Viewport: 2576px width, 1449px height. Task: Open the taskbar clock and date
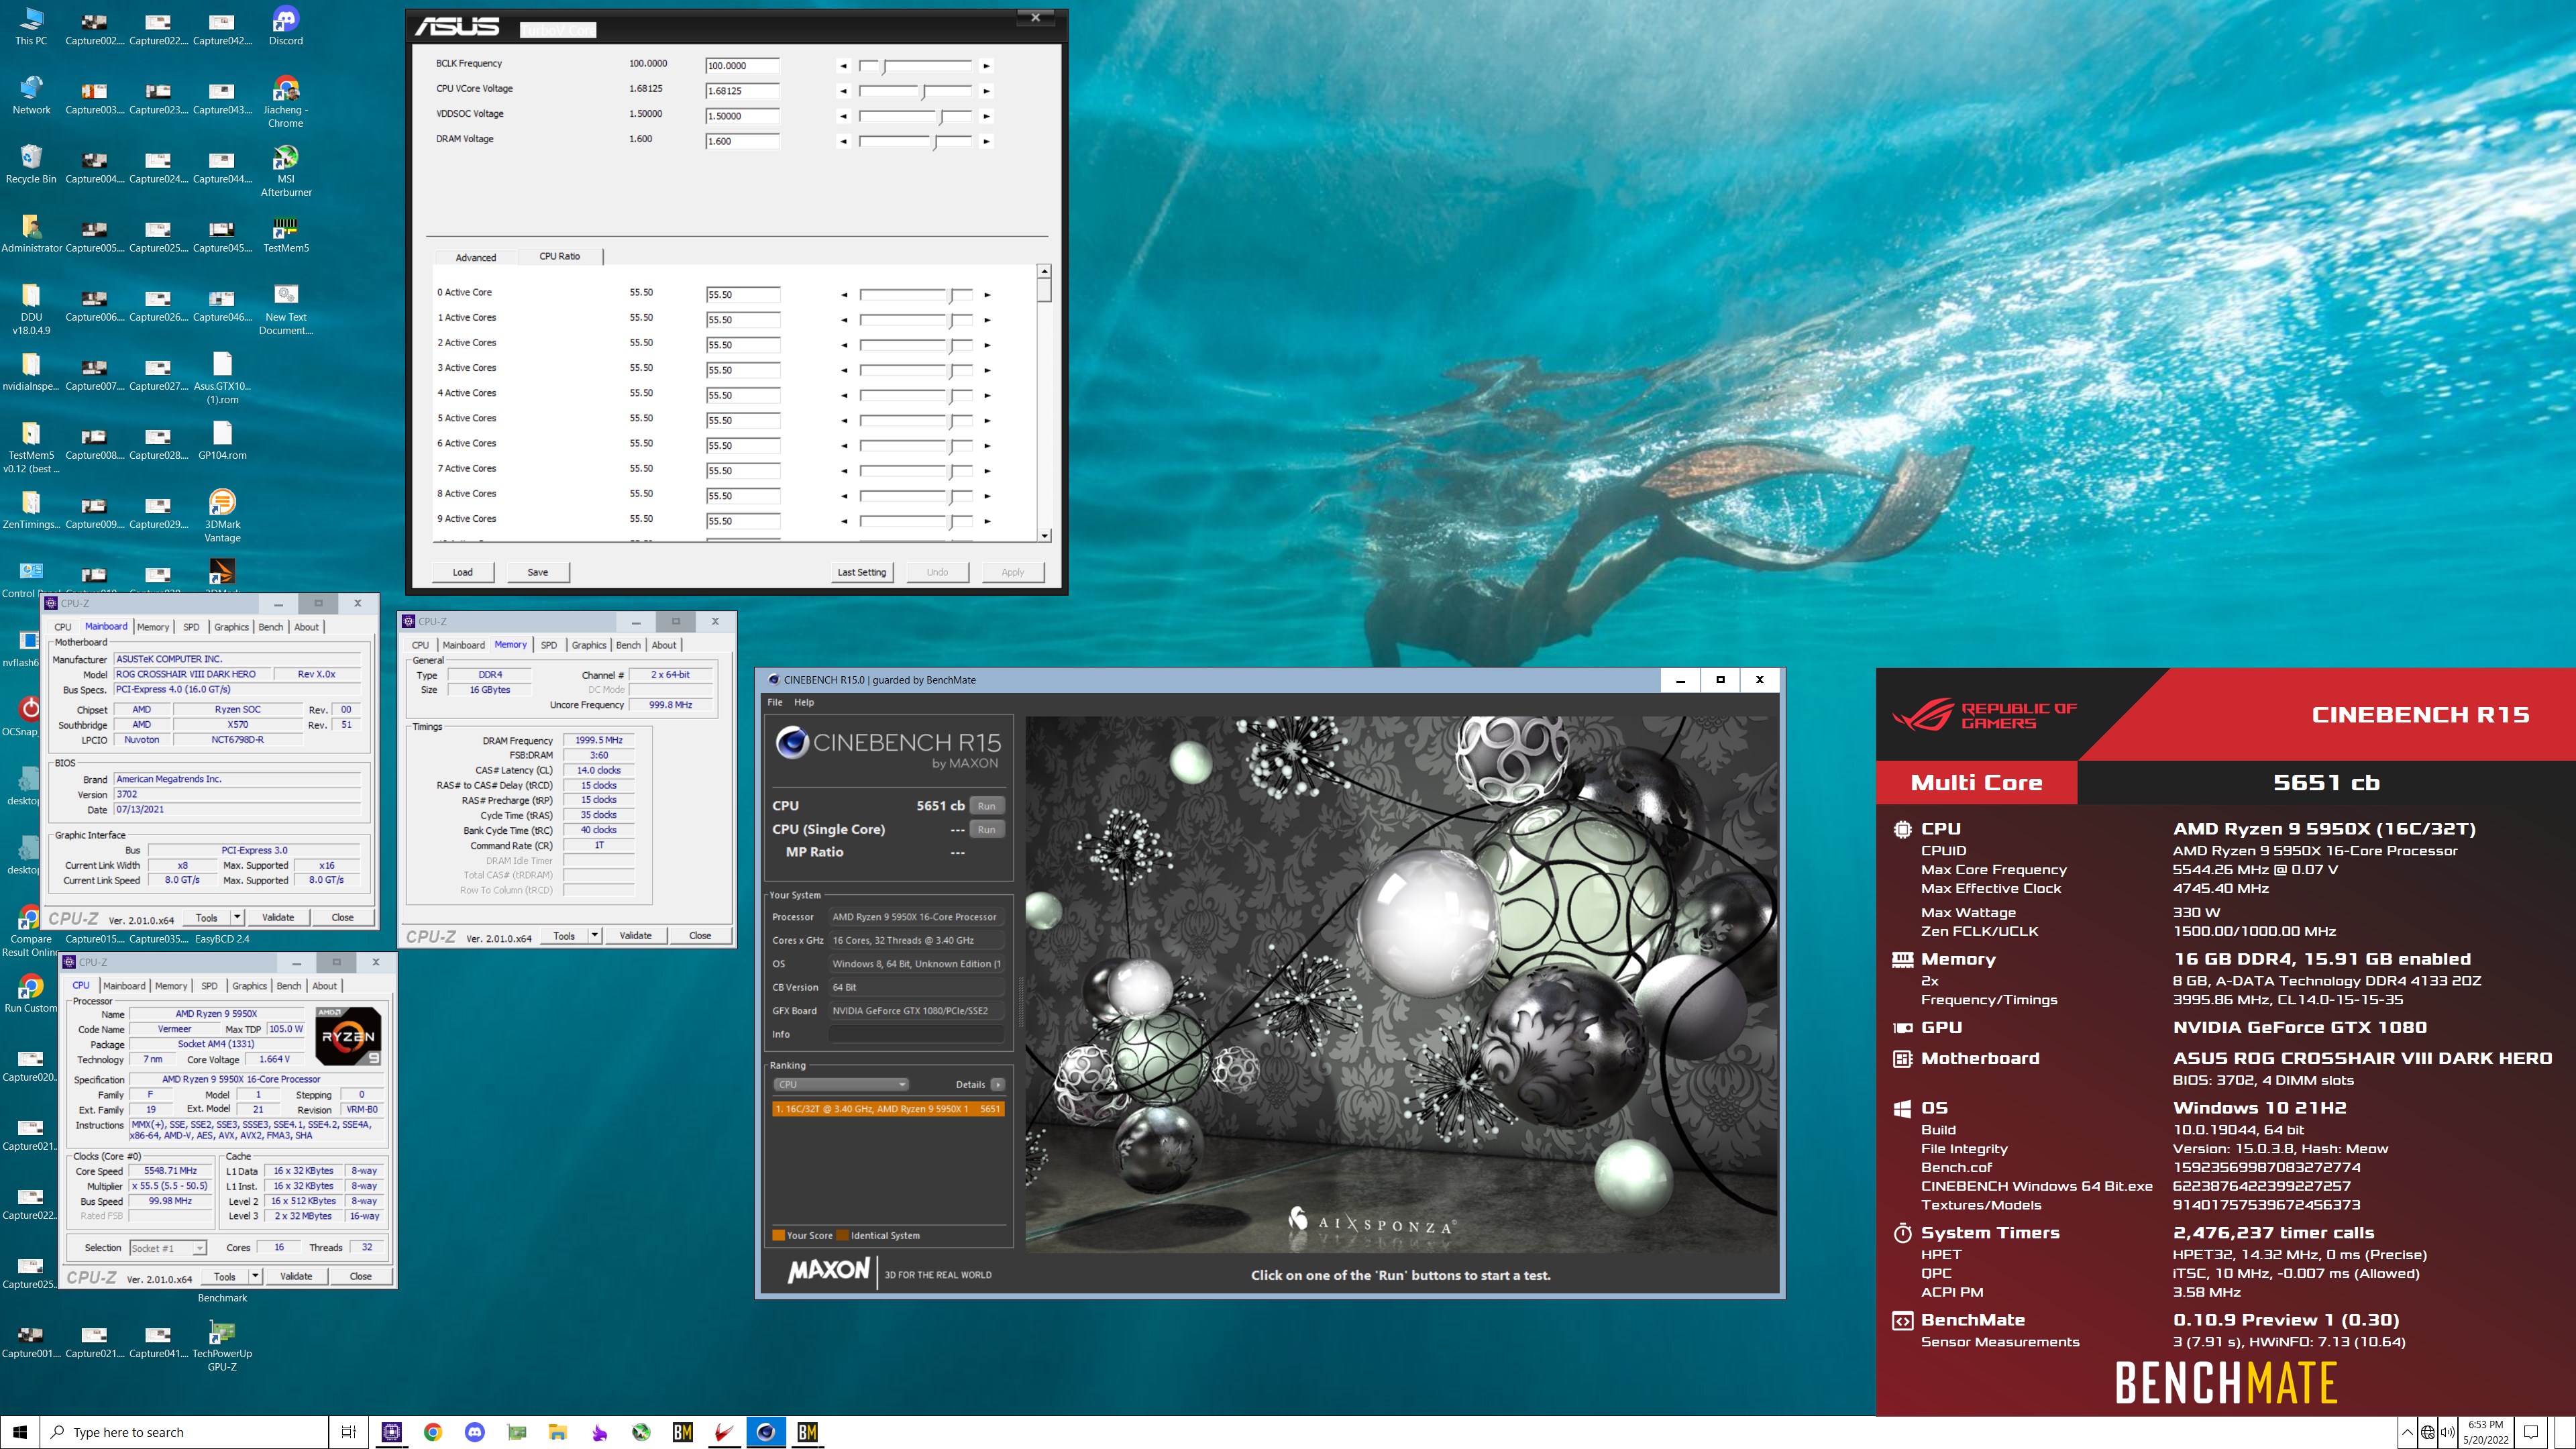(x=2485, y=1432)
